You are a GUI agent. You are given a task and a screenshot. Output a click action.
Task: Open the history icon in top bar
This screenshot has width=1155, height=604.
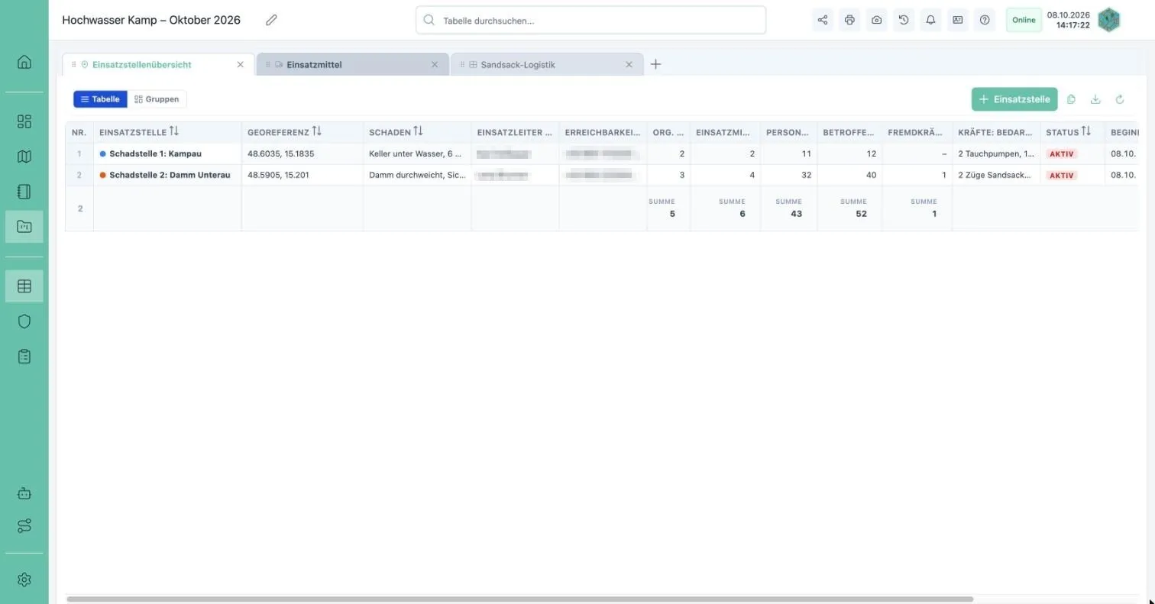pos(904,20)
